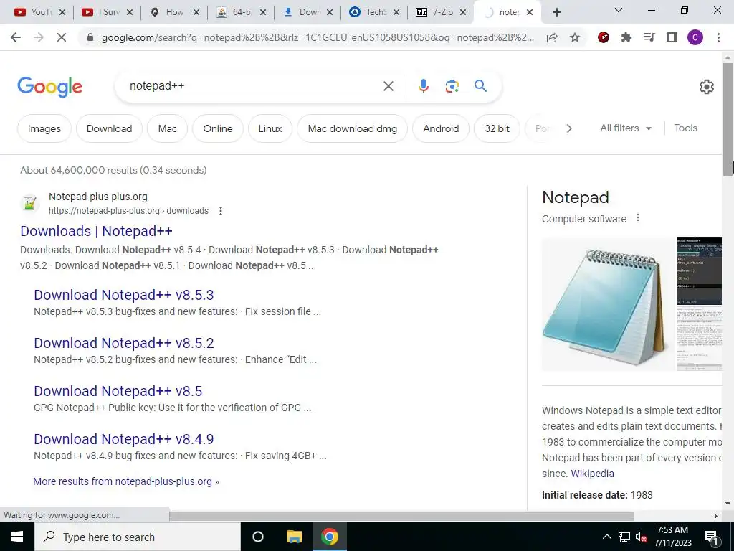Click the address bar URL

[x=318, y=37]
